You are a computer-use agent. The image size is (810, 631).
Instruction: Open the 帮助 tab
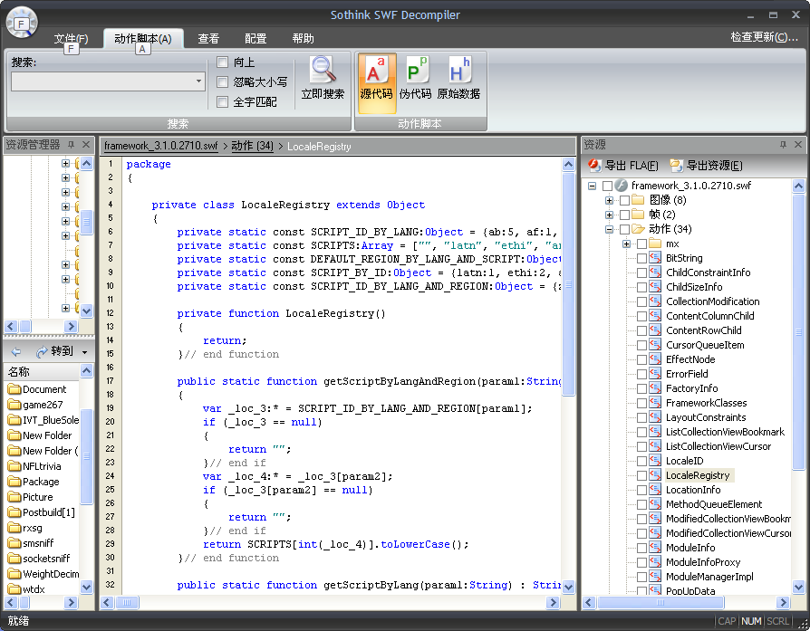tap(303, 38)
